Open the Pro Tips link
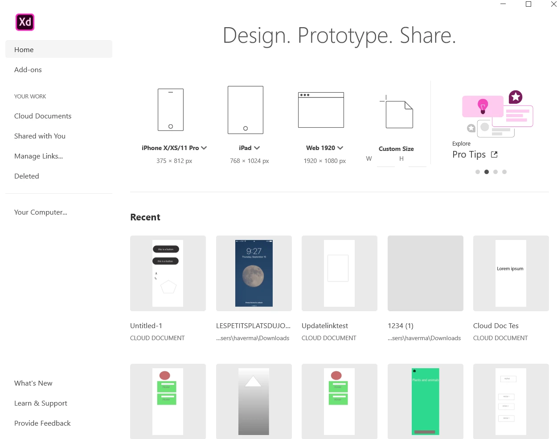This screenshot has height=439, width=557. coord(469,154)
